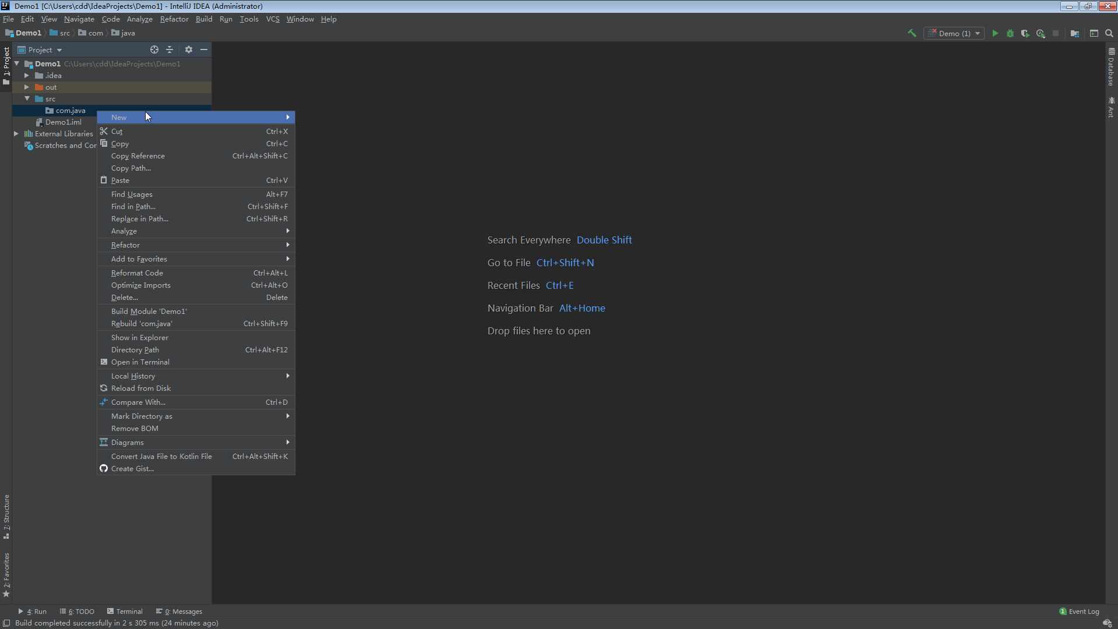Open the Structure side tool window

point(6,517)
